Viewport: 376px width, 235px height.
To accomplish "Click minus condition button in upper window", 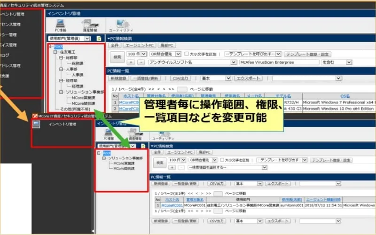I will pyautogui.click(x=141, y=63).
